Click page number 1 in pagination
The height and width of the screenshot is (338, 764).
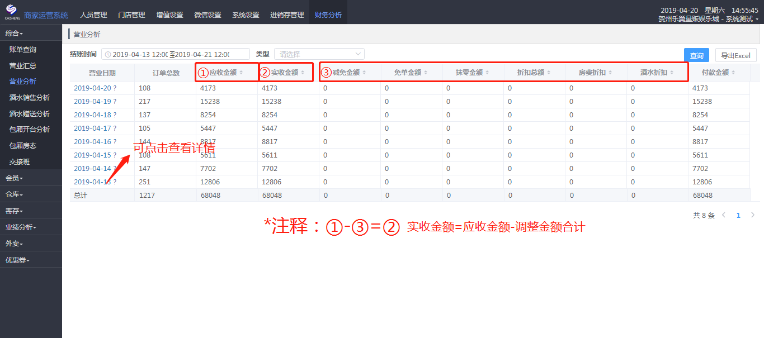[x=738, y=215]
